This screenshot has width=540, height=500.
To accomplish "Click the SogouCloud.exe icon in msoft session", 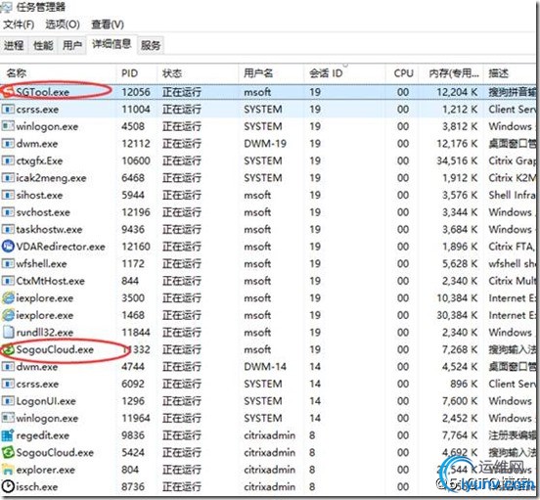I will coord(8,349).
